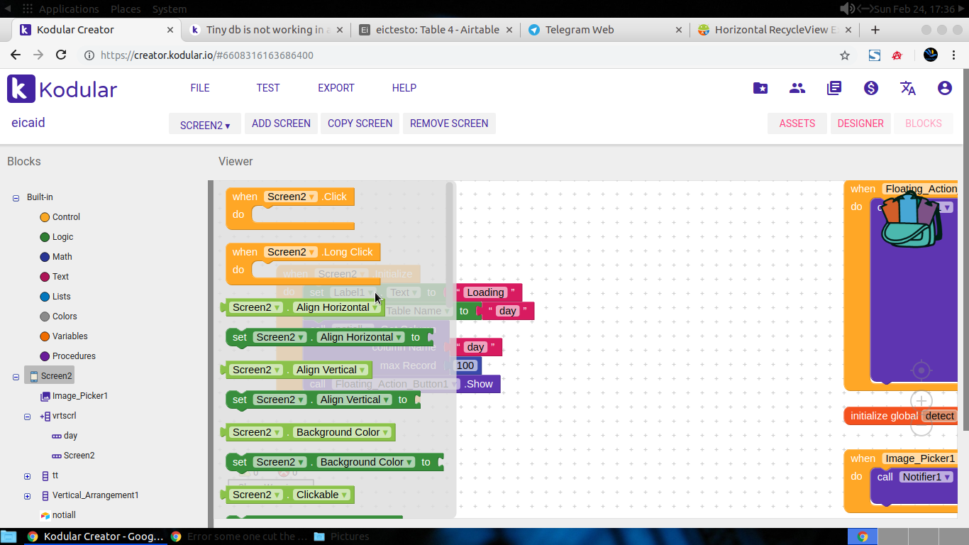
Task: Expand the Vertical_Arrangement1 node
Action: pyautogui.click(x=27, y=496)
